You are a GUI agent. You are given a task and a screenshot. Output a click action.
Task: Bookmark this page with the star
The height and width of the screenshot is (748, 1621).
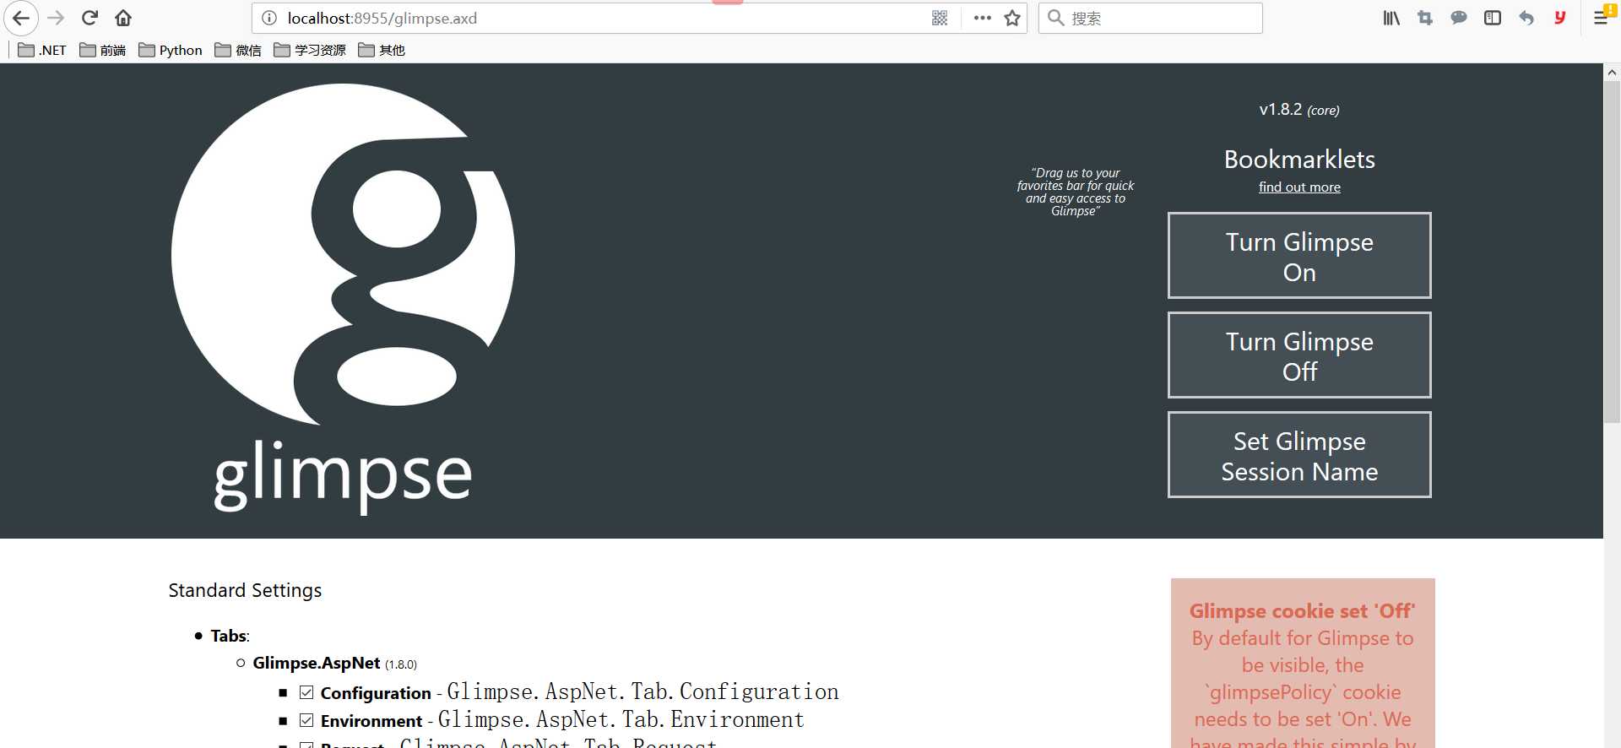click(1012, 18)
